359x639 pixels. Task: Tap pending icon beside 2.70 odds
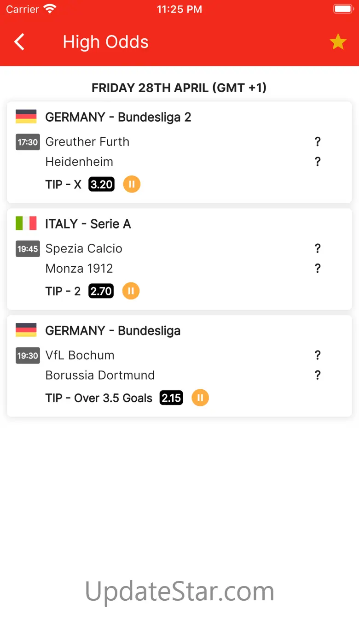pyautogui.click(x=131, y=291)
